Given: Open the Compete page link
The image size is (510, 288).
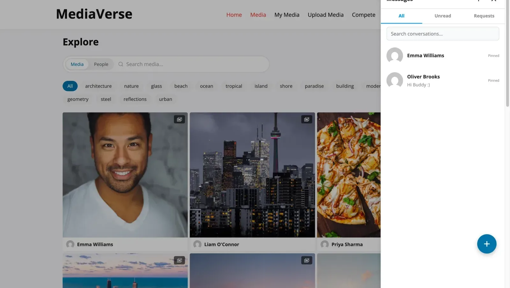Looking at the screenshot, I should tap(364, 15).
